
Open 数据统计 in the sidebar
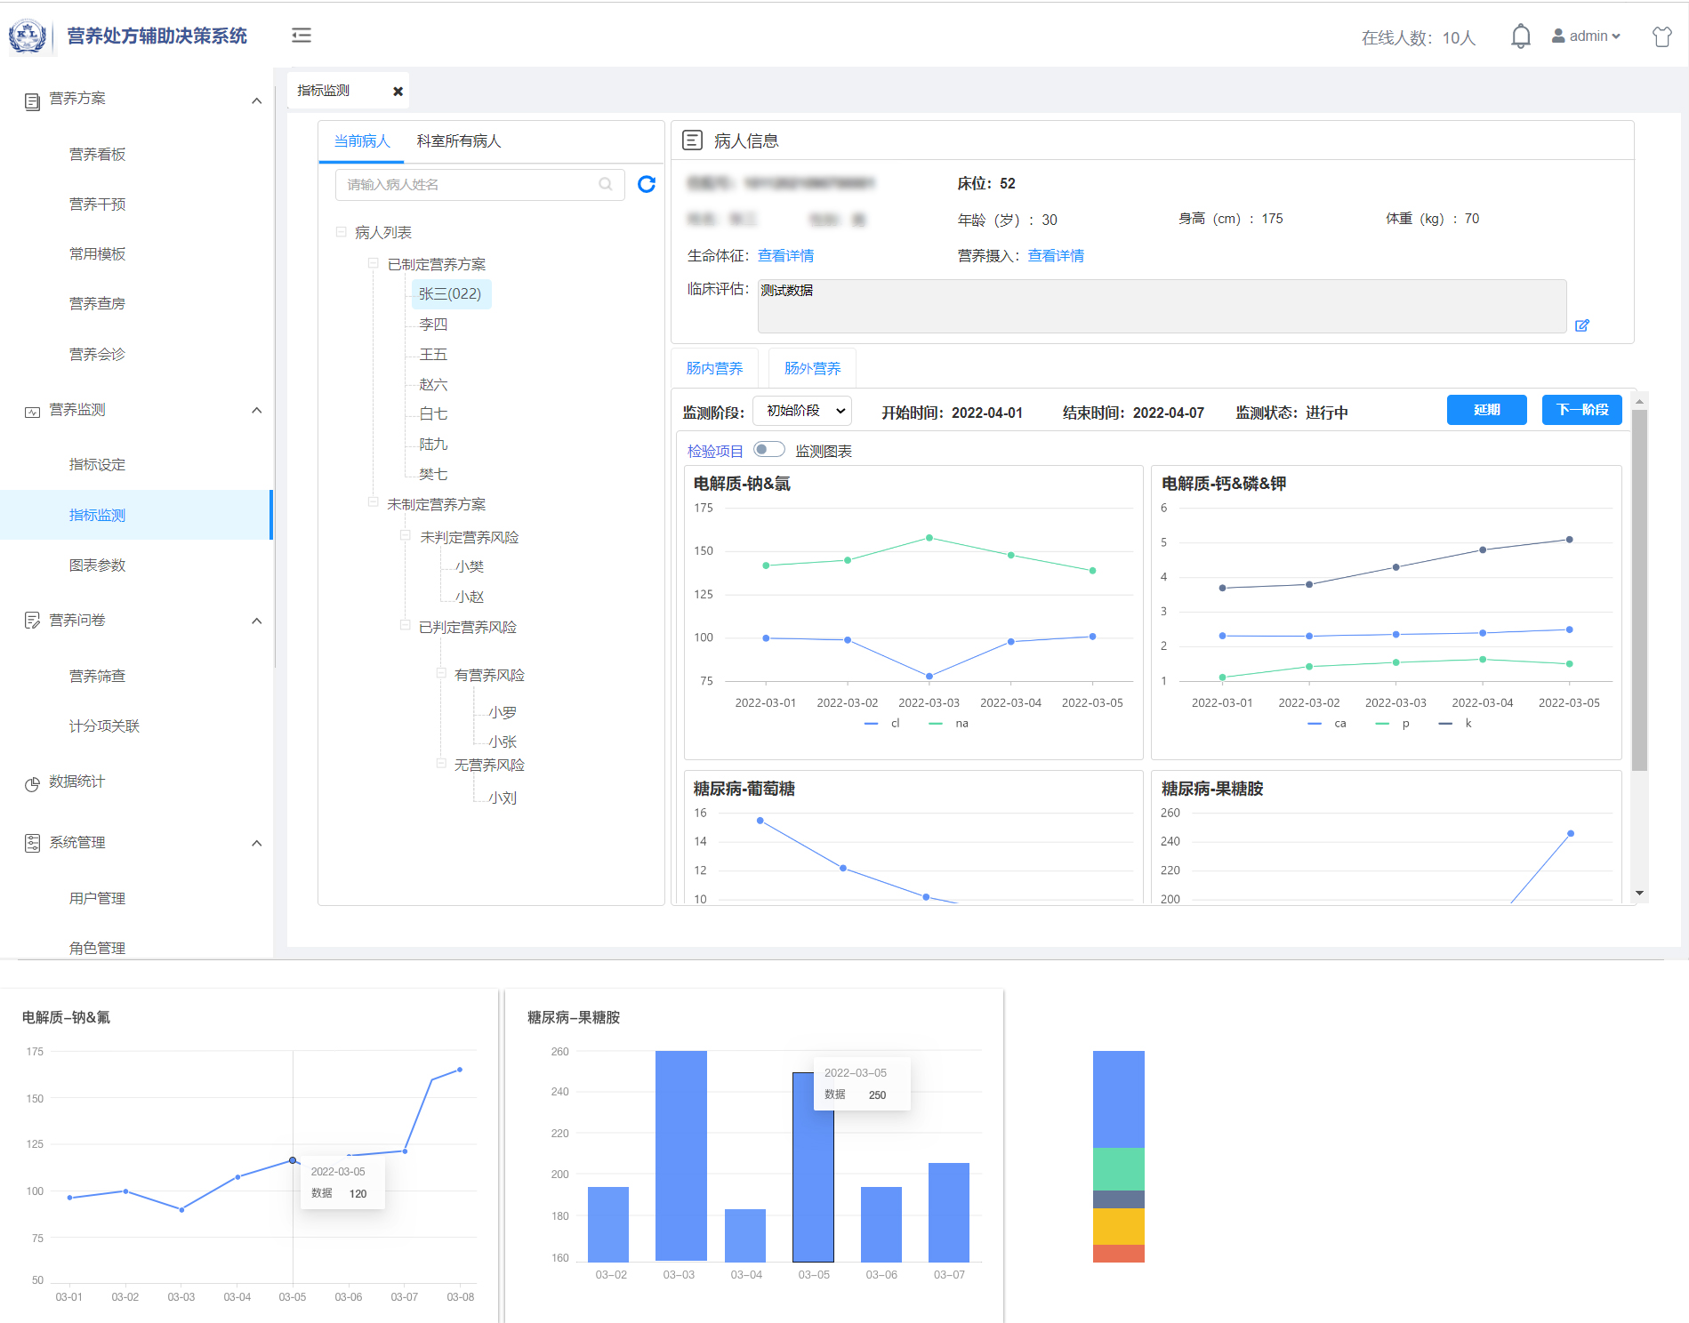point(76,782)
